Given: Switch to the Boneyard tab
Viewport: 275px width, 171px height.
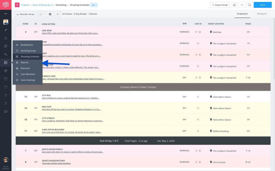Looking at the screenshot, I should 262,14.
